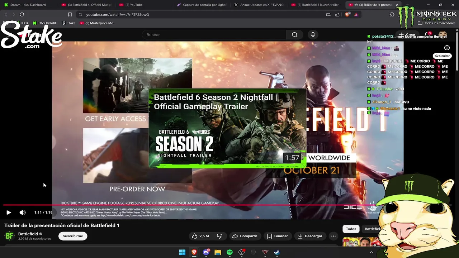Switch to Stream - Kick Dashboard tab

tap(28, 5)
